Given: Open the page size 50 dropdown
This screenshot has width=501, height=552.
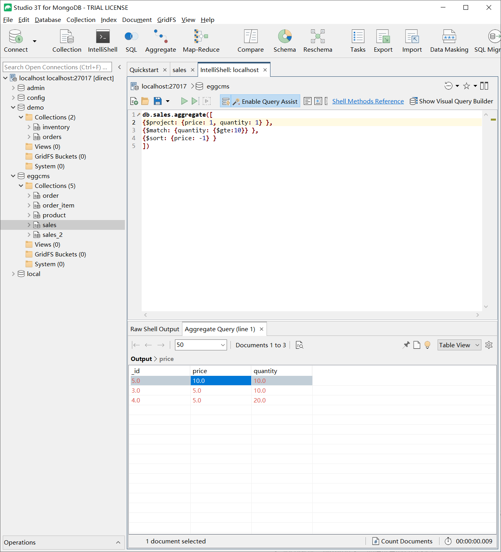Looking at the screenshot, I should click(201, 345).
